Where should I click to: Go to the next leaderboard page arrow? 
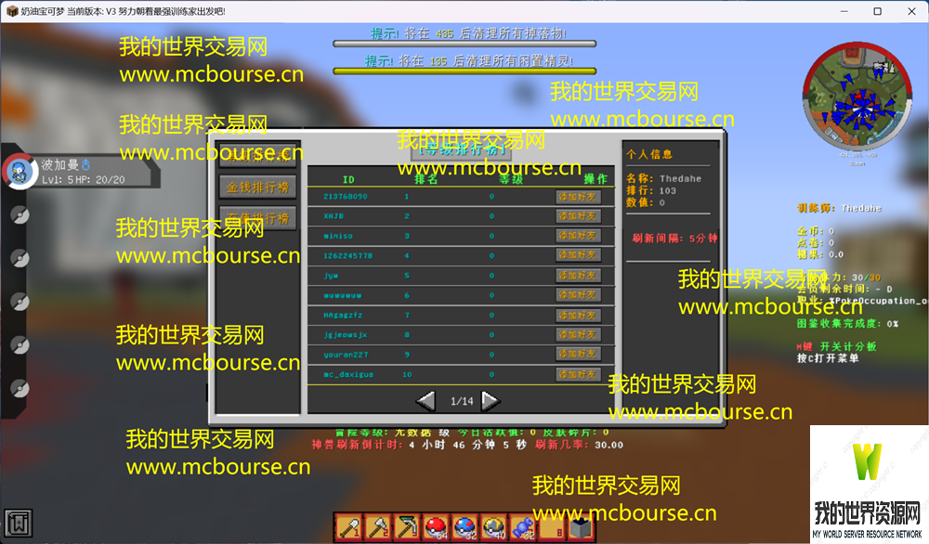point(491,401)
